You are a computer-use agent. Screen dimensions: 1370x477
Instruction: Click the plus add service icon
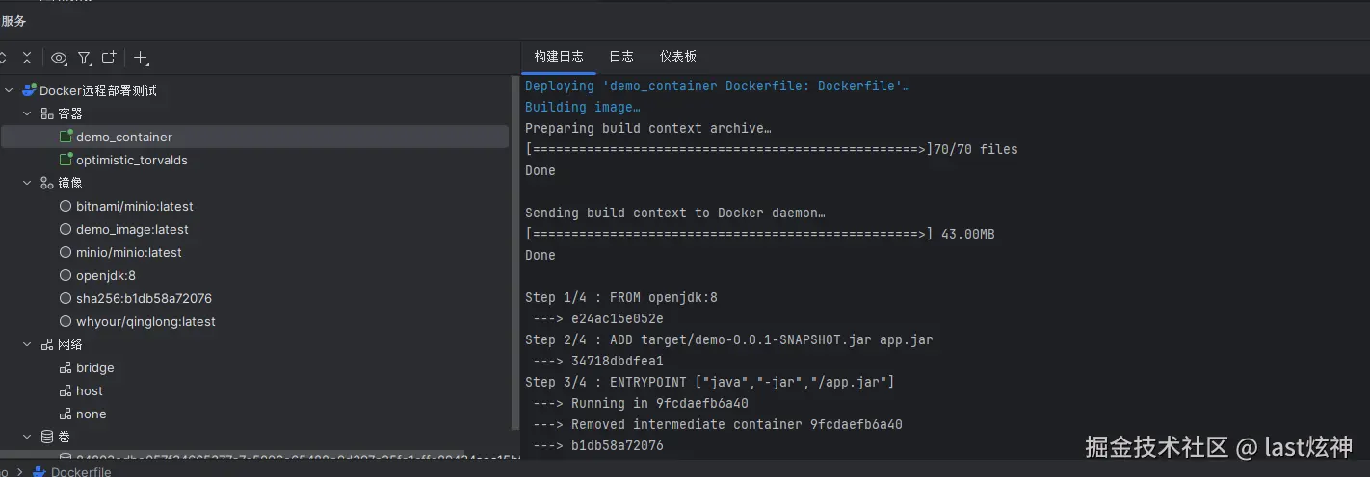tap(141, 58)
